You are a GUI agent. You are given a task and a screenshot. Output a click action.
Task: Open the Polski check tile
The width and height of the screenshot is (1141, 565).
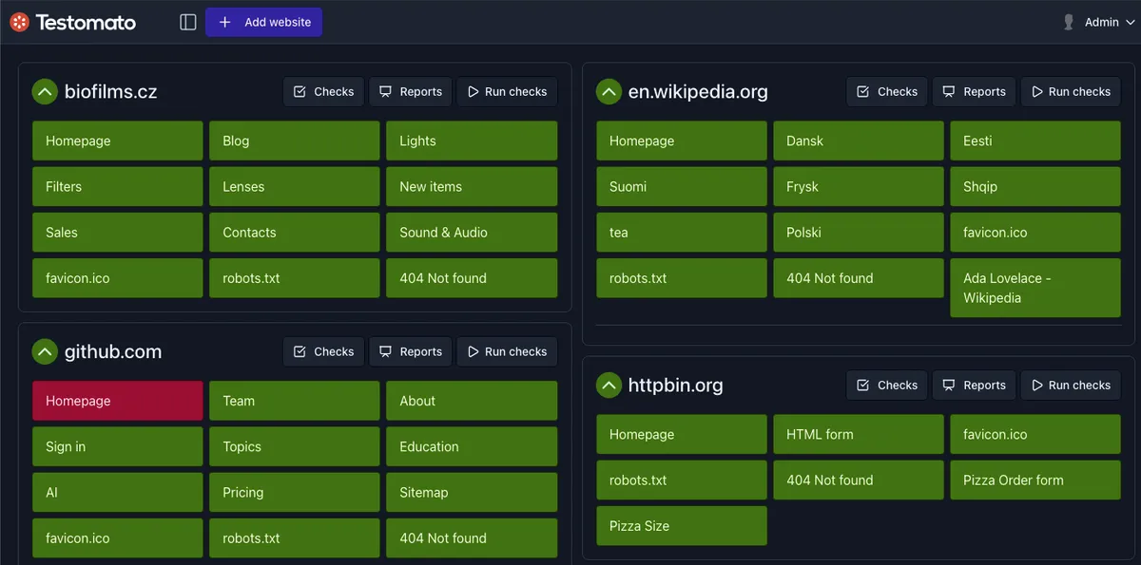click(859, 233)
